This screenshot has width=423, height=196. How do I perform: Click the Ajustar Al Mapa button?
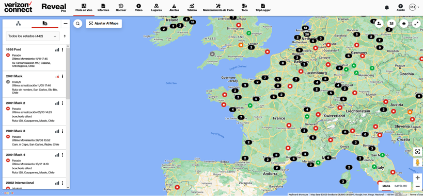tap(104, 23)
